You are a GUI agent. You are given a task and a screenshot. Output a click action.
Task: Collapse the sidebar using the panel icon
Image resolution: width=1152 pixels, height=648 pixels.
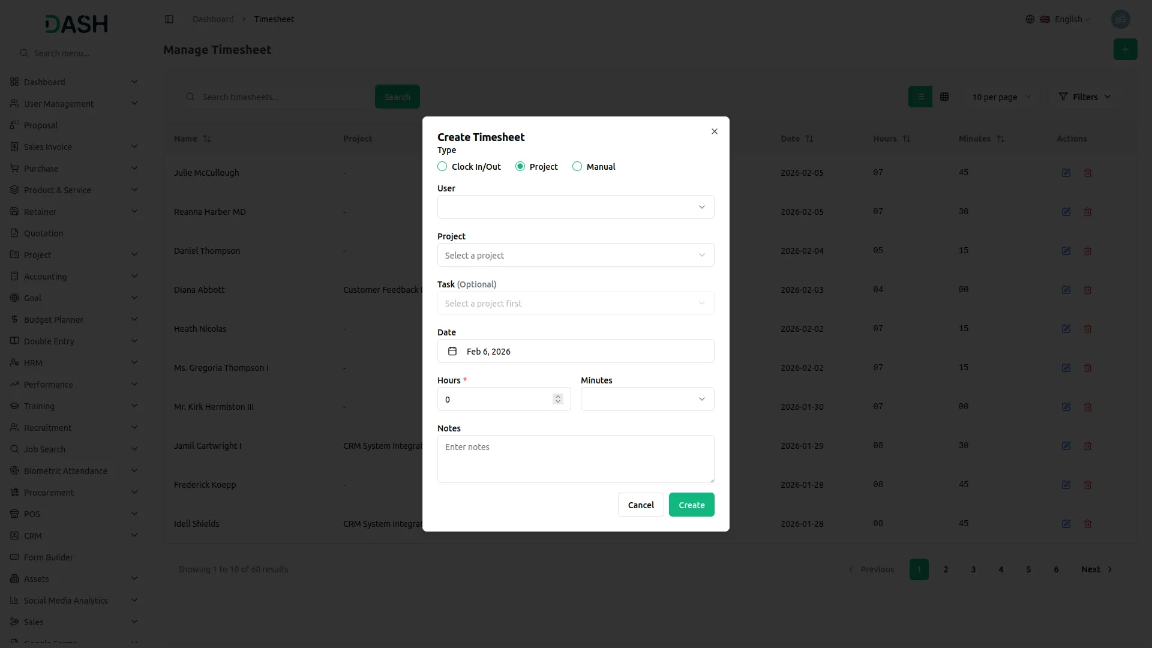tap(169, 19)
